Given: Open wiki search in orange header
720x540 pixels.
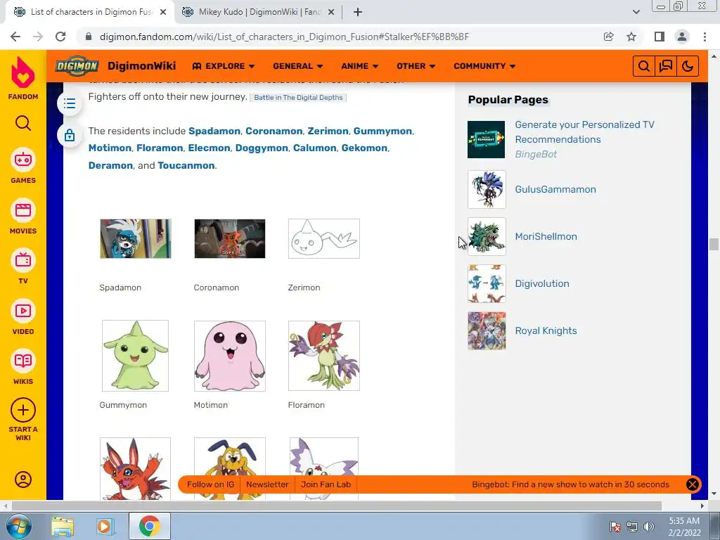Looking at the screenshot, I should click(644, 66).
